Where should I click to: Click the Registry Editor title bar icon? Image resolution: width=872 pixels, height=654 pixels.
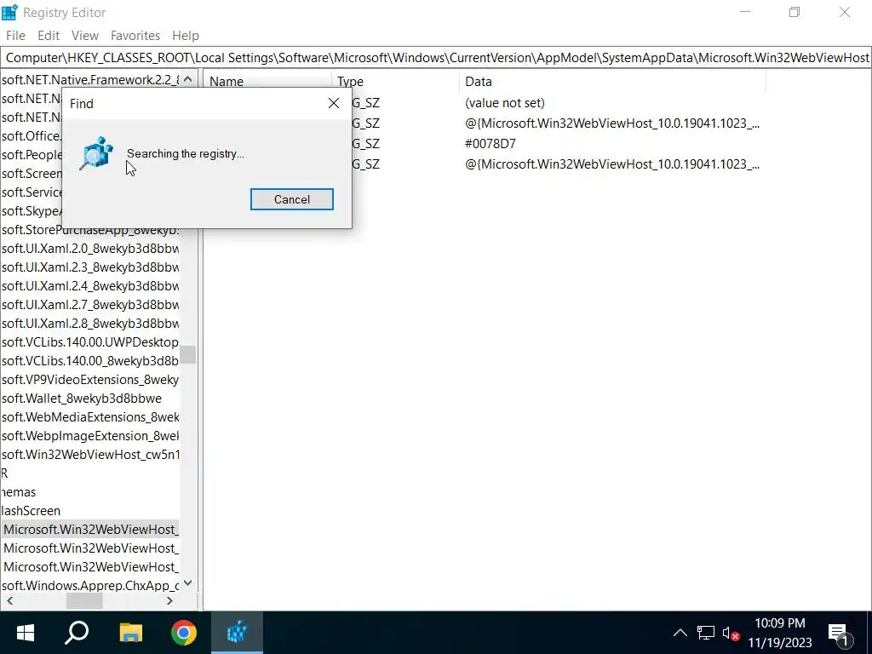[9, 12]
